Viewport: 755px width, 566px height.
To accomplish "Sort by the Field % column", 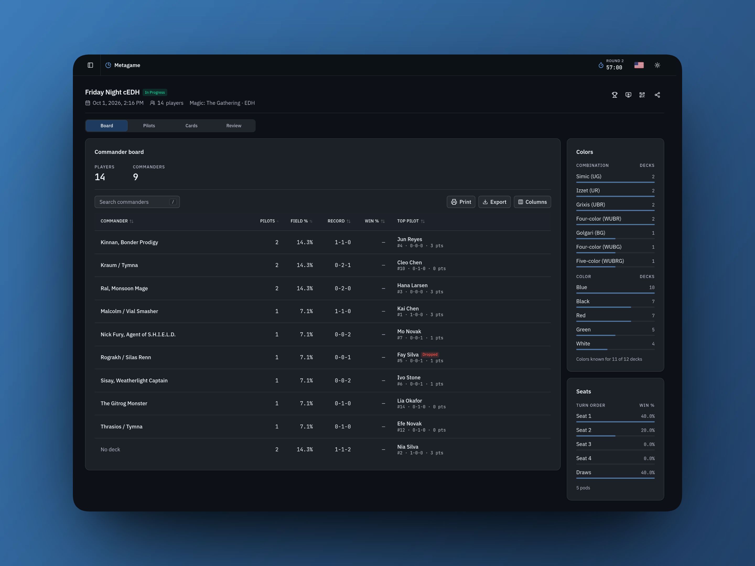I will pos(301,221).
